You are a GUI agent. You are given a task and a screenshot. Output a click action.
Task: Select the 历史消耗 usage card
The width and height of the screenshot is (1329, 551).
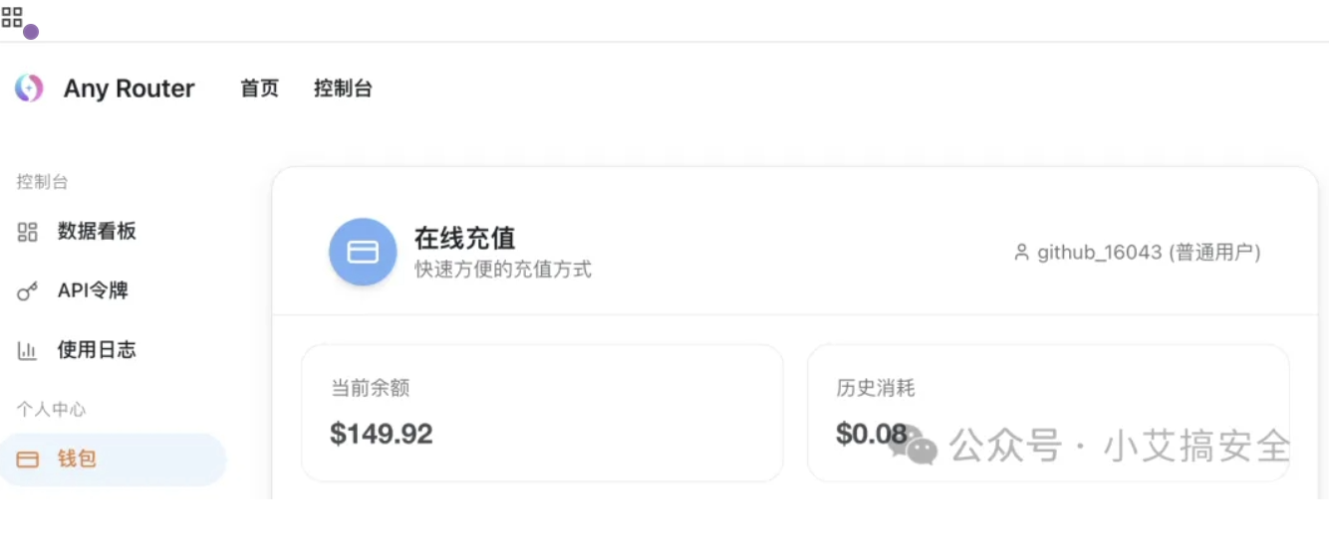click(1047, 412)
